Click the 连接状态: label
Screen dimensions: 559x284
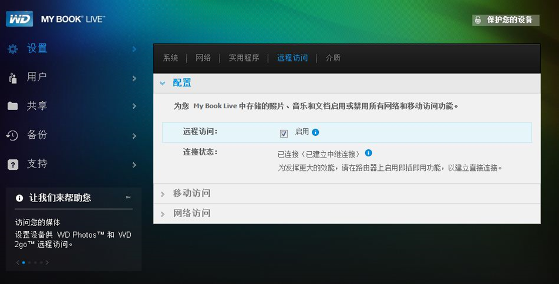200,152
